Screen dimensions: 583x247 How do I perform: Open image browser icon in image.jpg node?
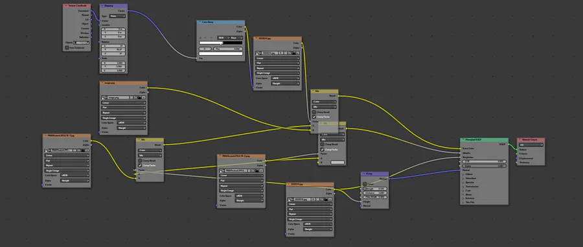tap(104, 97)
